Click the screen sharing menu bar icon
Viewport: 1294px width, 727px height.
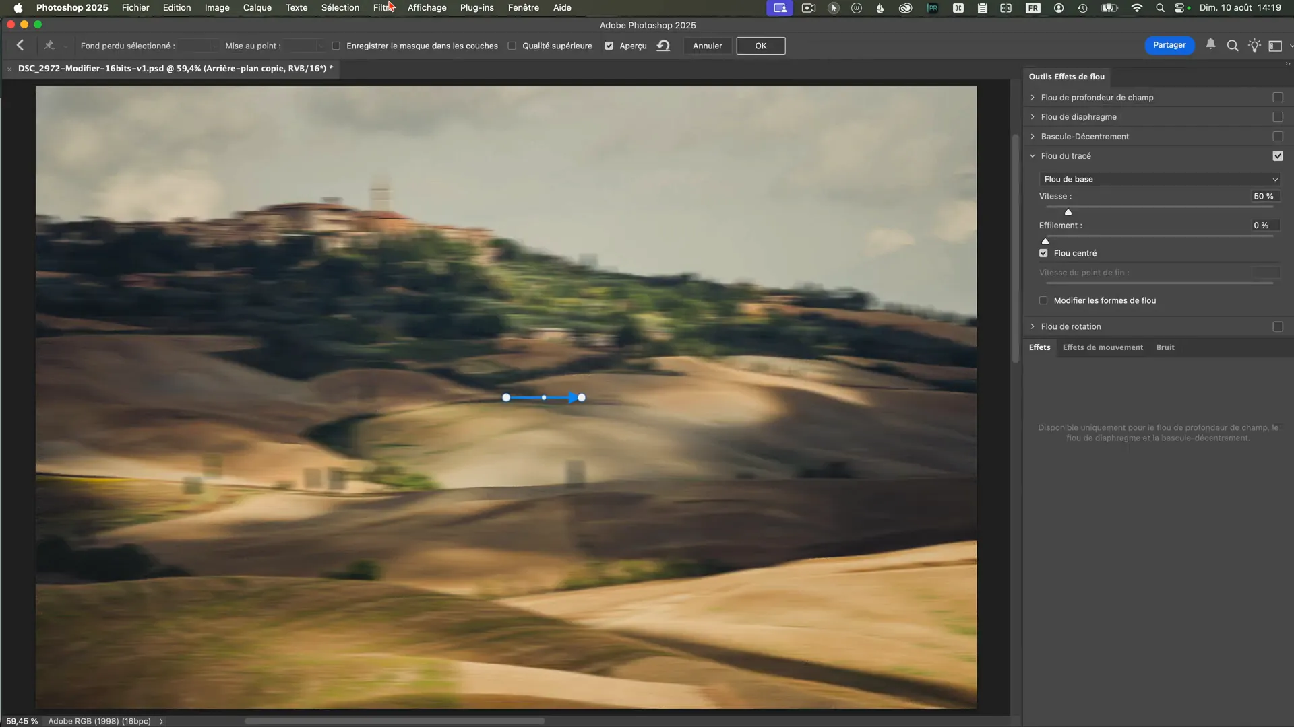tap(779, 7)
